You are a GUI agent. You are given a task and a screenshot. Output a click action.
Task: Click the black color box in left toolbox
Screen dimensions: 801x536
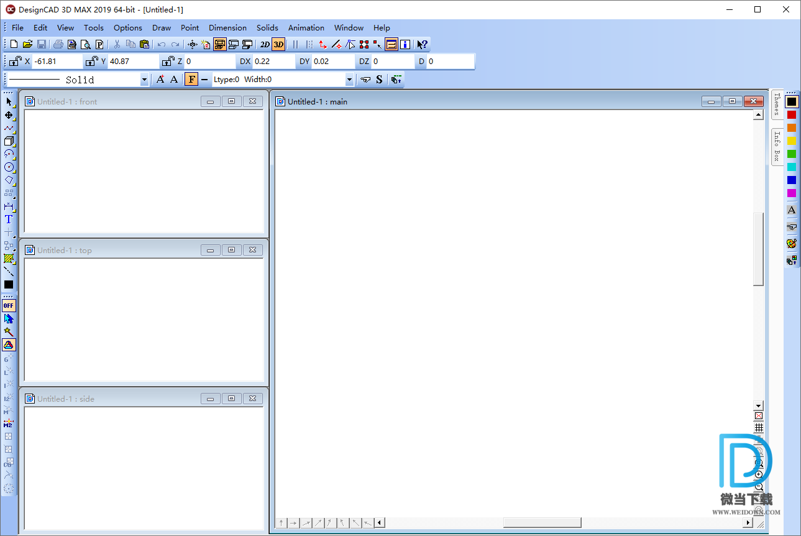9,284
